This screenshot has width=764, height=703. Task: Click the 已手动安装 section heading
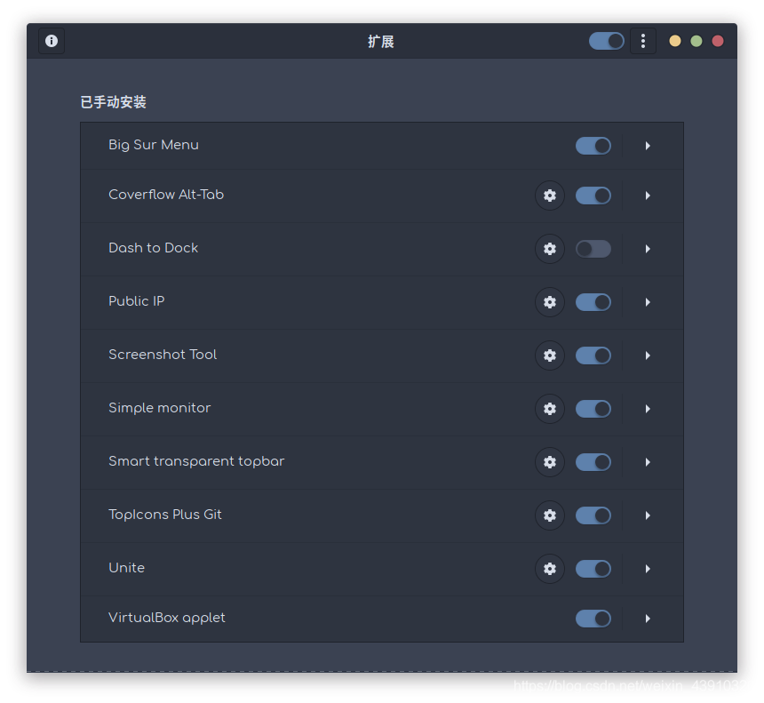coord(113,102)
